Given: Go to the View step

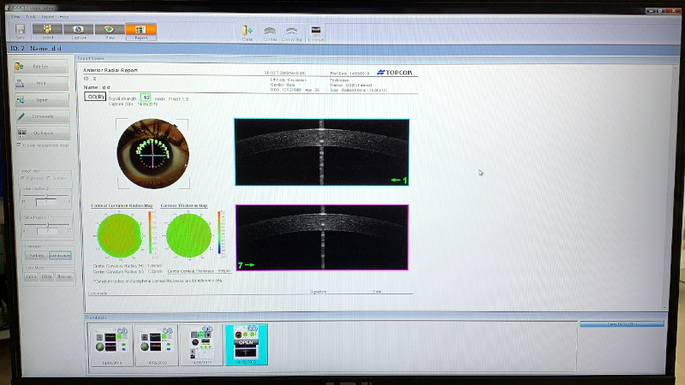Looking at the screenshot, I should click(110, 31).
